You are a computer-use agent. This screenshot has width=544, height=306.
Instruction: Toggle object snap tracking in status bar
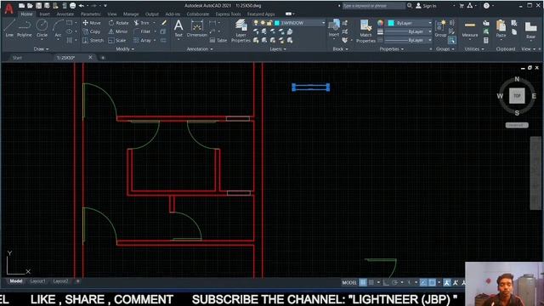tap(423, 282)
